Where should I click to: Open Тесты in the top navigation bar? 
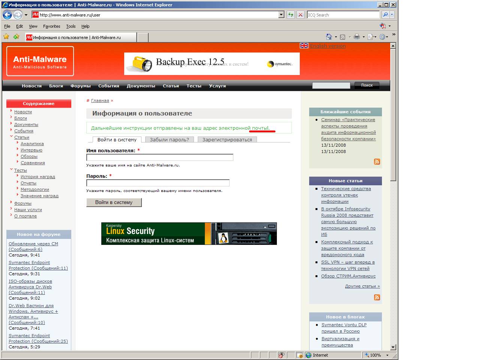(x=194, y=86)
